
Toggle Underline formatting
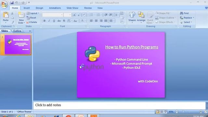[x=54, y=21]
